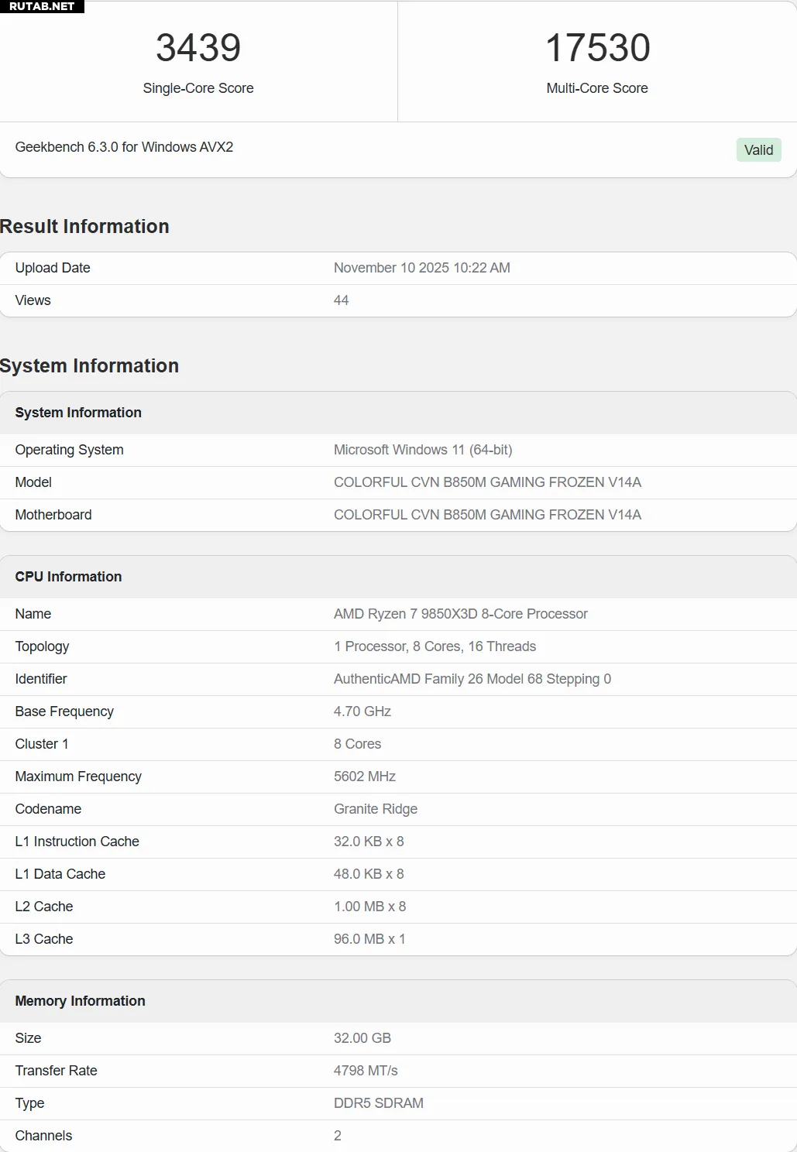Click the System Information table header
This screenshot has width=797, height=1152.
pyautogui.click(x=78, y=413)
